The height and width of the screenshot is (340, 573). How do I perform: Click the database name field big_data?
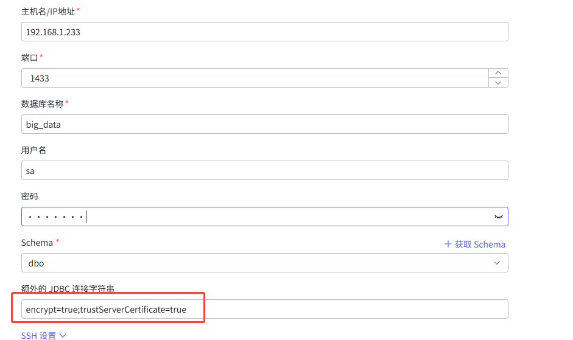pyautogui.click(x=264, y=124)
